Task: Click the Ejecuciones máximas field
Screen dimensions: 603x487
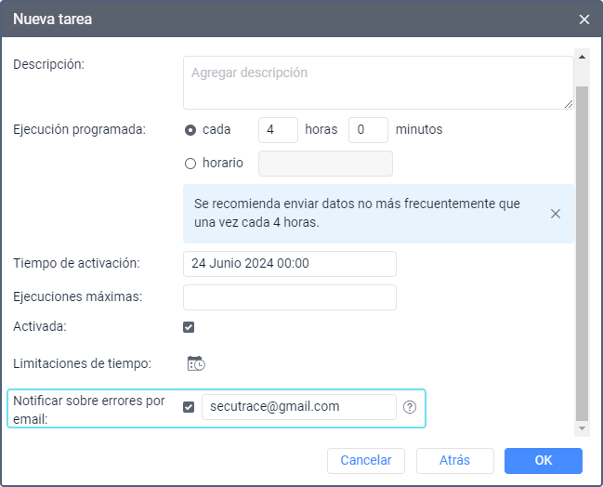Action: coord(290,297)
